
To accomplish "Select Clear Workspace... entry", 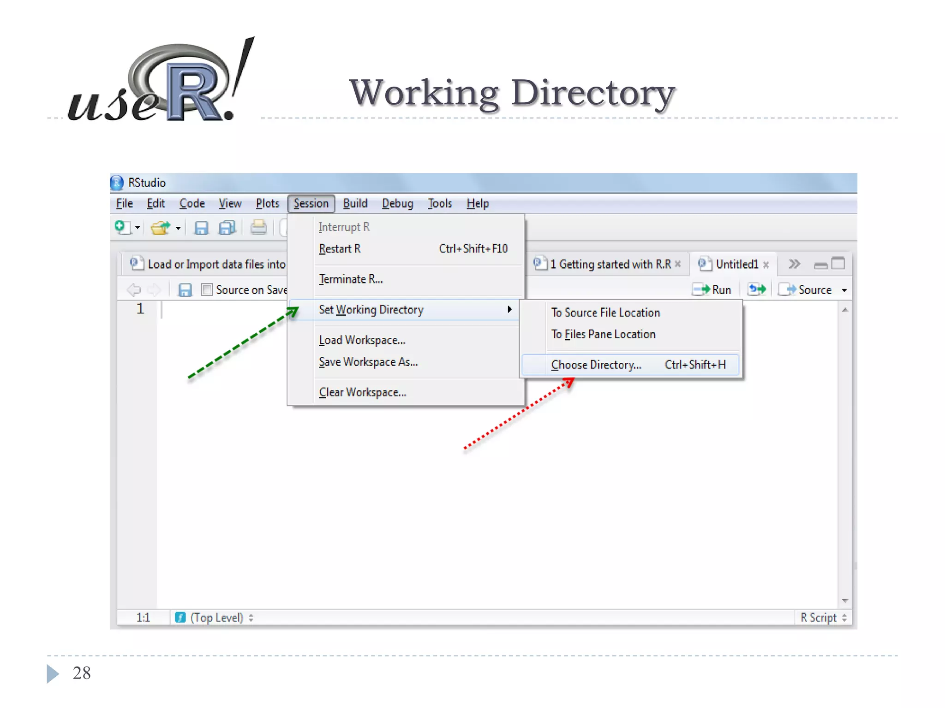I will click(406, 392).
